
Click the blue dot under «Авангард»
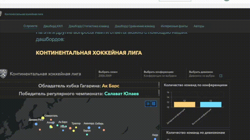(89, 128)
